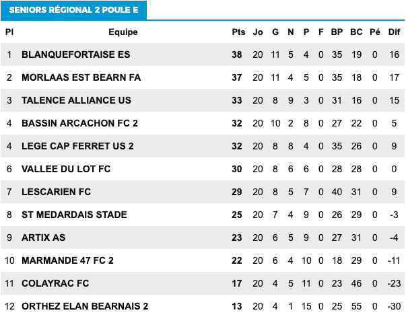Screen dimensions: 406x323
Task: Open St Medardais Stade team page
Action: tap(74, 215)
